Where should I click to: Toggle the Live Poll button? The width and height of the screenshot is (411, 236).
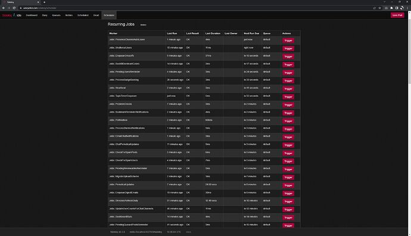pos(397,15)
